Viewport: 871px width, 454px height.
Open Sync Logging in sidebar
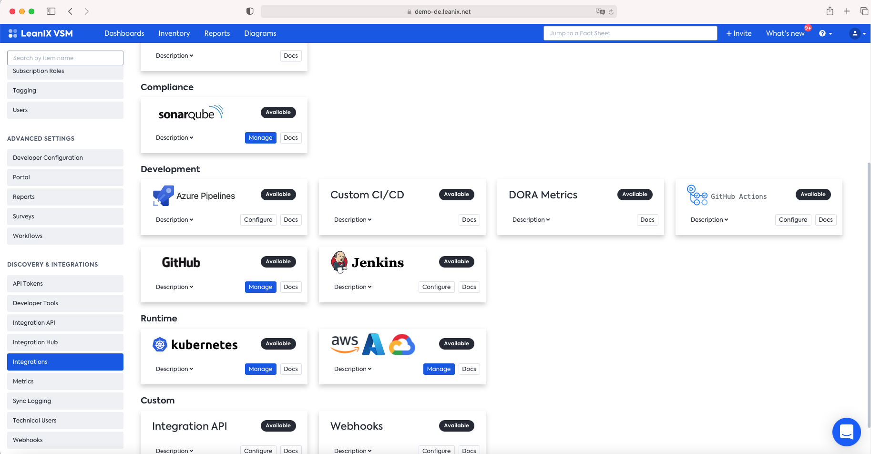click(x=65, y=401)
